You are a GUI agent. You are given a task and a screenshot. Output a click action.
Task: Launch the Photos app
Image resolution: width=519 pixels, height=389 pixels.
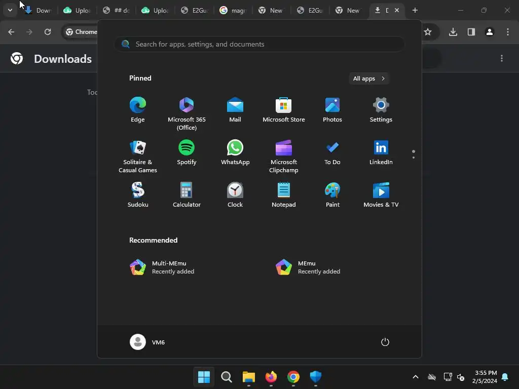click(332, 110)
